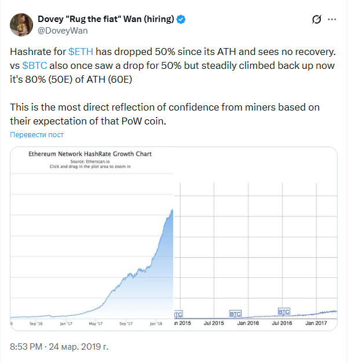The width and height of the screenshot is (348, 363).
Task: Click the BTC marker near 2015
Action: tap(178, 314)
